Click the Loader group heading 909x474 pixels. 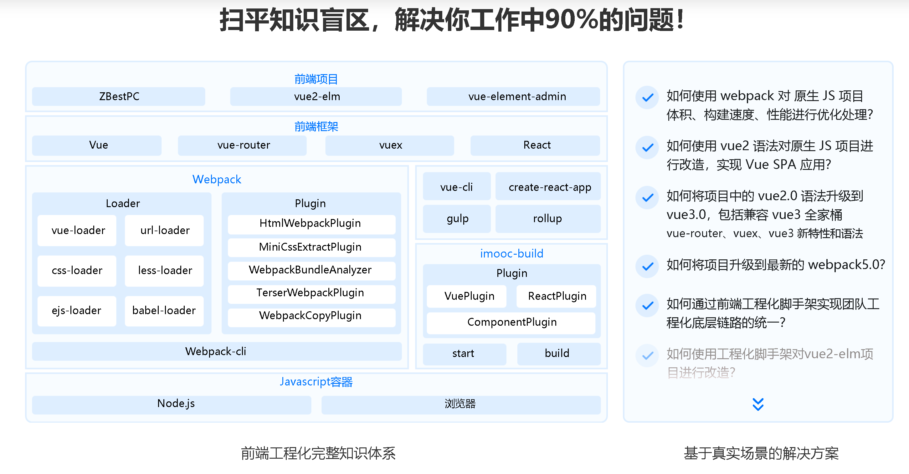123,203
